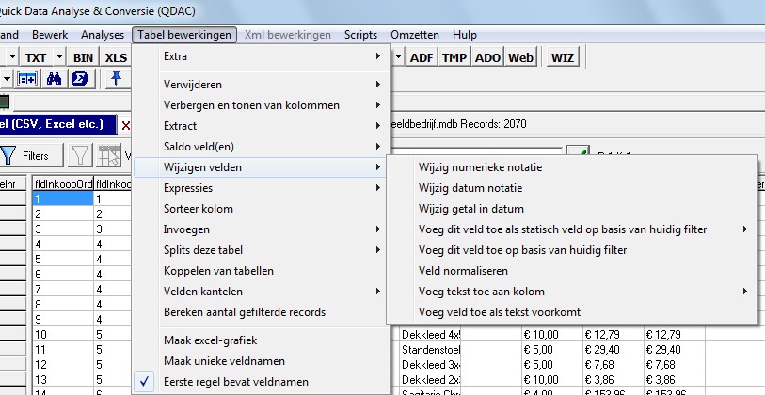Click the XLS toolbar button
This screenshot has width=765, height=395.
116,57
